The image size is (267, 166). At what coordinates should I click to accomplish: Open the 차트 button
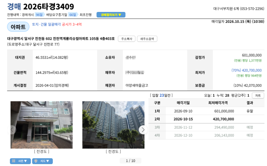[258, 96]
